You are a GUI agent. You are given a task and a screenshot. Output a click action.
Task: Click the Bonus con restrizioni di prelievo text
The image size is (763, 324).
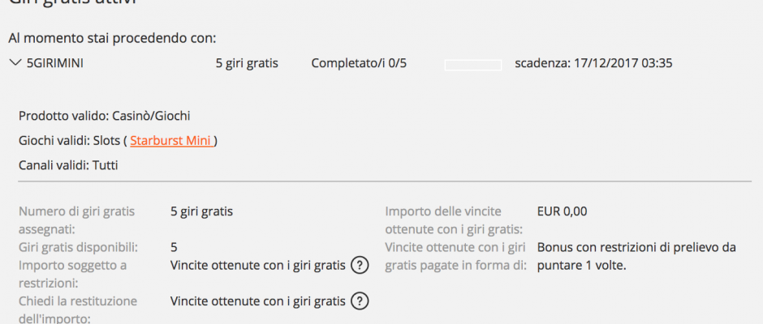(636, 256)
